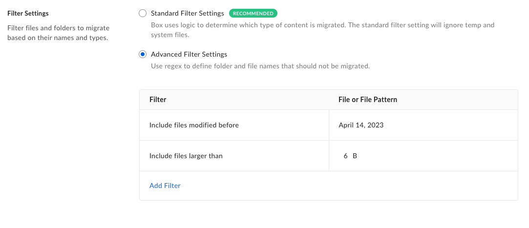This screenshot has height=228, width=529.
Task: Click the Standard Filter Settings label
Action: point(187,14)
